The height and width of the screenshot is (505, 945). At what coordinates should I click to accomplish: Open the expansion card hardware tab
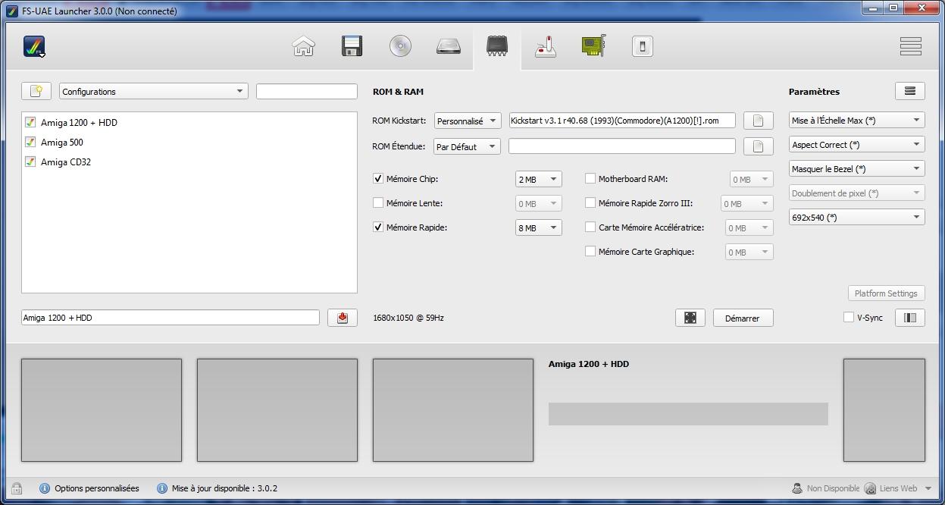pos(593,46)
